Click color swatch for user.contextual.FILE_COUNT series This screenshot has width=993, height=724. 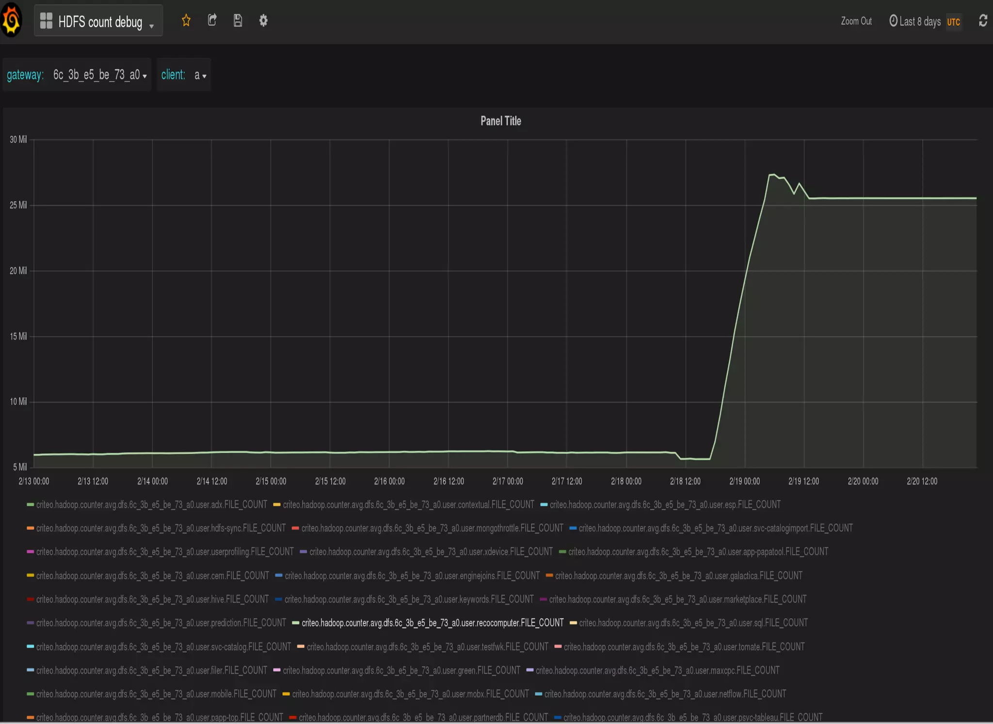pyautogui.click(x=277, y=505)
